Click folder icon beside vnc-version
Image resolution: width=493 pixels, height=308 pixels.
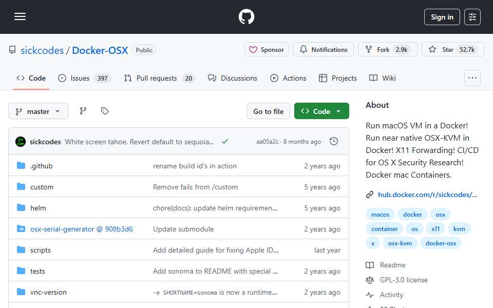(x=21, y=292)
